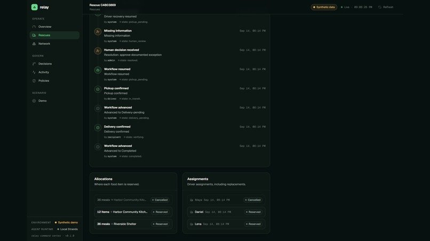Viewport: 430px width, 241px height.
Task: Open Daniel's assignment row
Action: (x=226, y=212)
